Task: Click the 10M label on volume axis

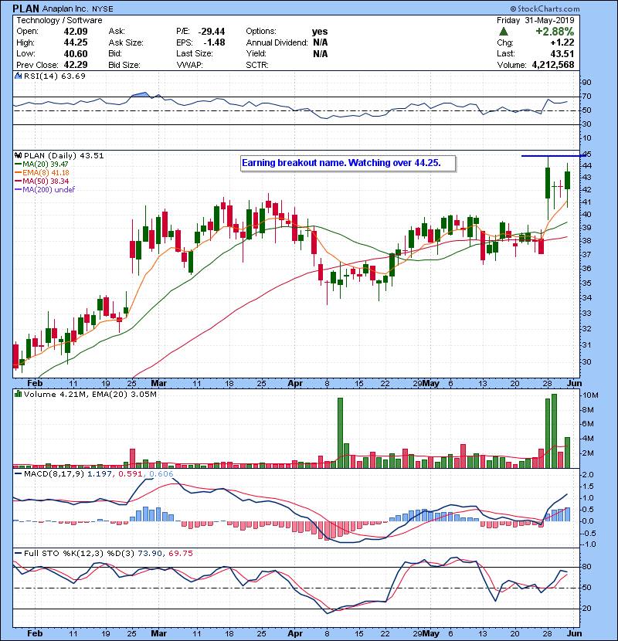Action: (591, 395)
